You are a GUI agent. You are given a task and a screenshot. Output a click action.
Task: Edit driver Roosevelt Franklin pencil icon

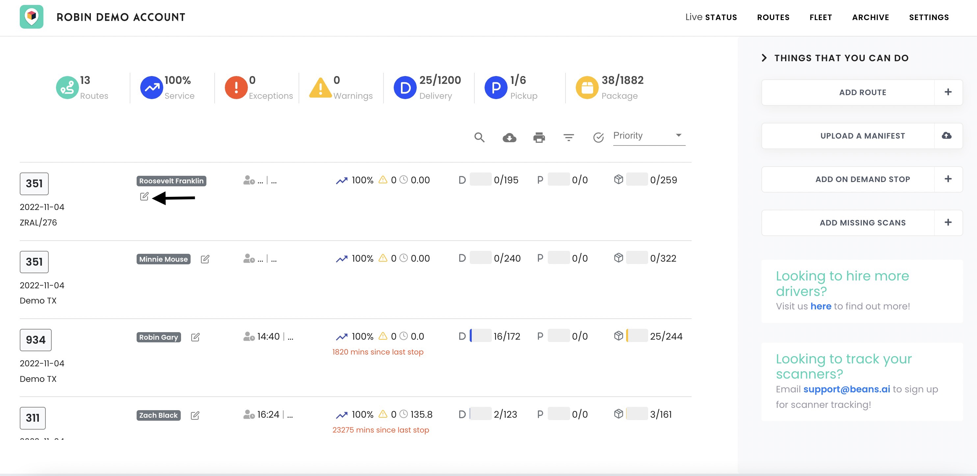pos(144,197)
